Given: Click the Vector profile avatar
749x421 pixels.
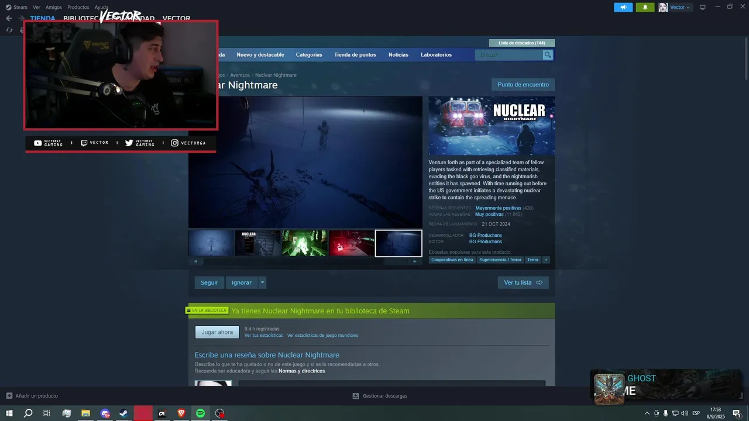Looking at the screenshot, I should [x=663, y=7].
